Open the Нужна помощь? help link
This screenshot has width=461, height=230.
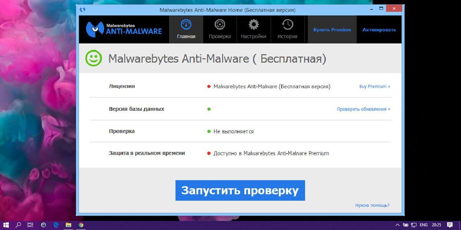pos(372,205)
